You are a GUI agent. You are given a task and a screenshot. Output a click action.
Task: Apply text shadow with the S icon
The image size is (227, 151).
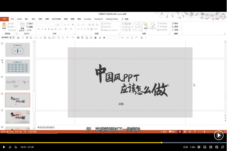pos(49,29)
